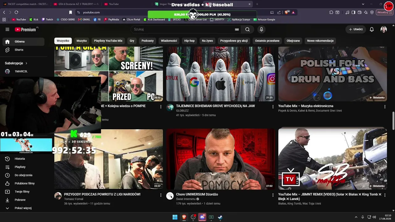The image size is (395, 222).
Task: Select the Wszystko filter chip
Action: click(63, 41)
